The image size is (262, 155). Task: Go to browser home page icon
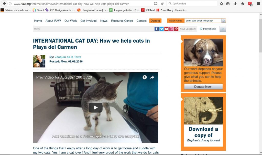tap(243, 4)
